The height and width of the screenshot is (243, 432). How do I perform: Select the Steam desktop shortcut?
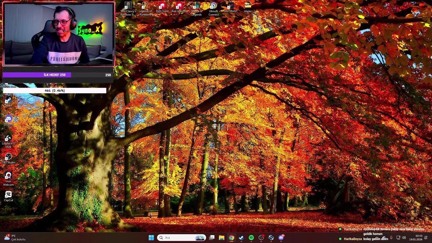click(x=8, y=101)
